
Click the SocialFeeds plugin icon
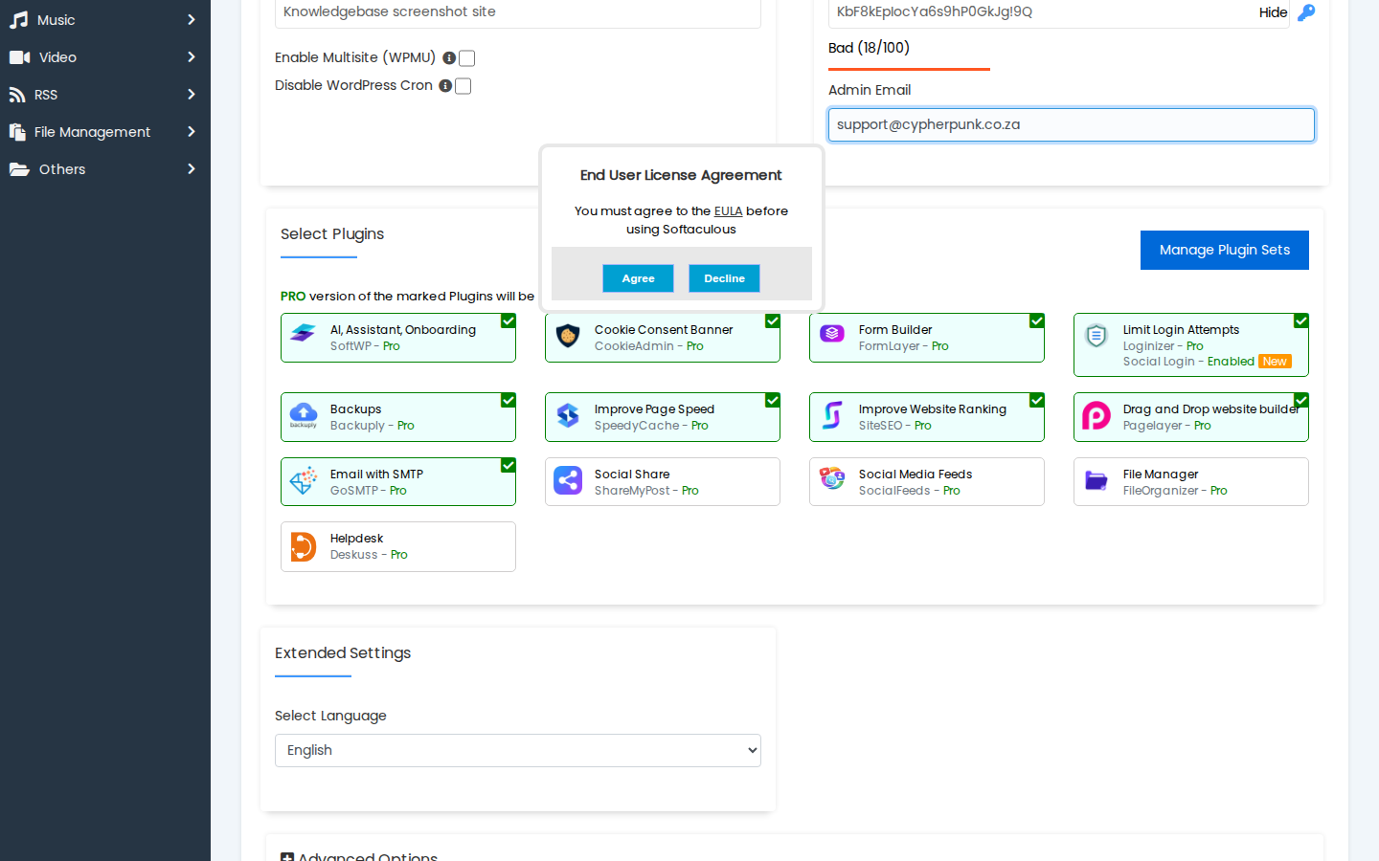(x=832, y=478)
